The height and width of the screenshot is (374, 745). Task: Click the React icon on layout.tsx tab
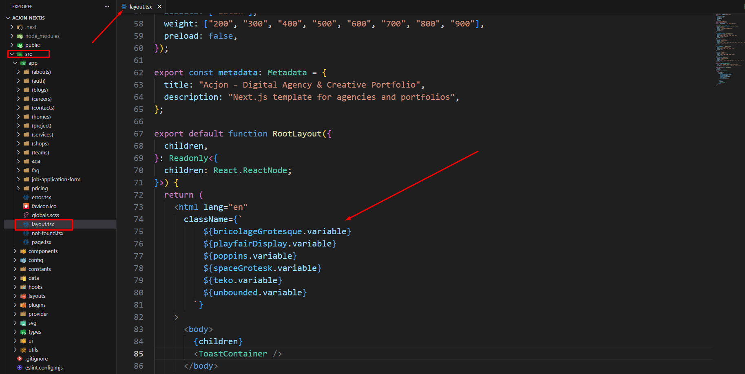pyautogui.click(x=124, y=7)
